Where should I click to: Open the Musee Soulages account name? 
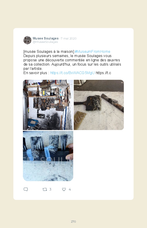pos(46,38)
